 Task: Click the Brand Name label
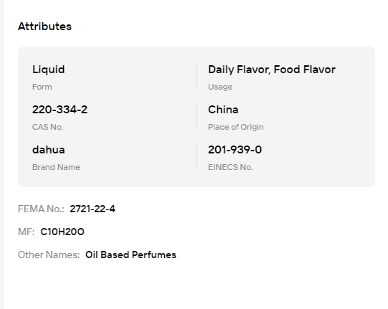[56, 167]
